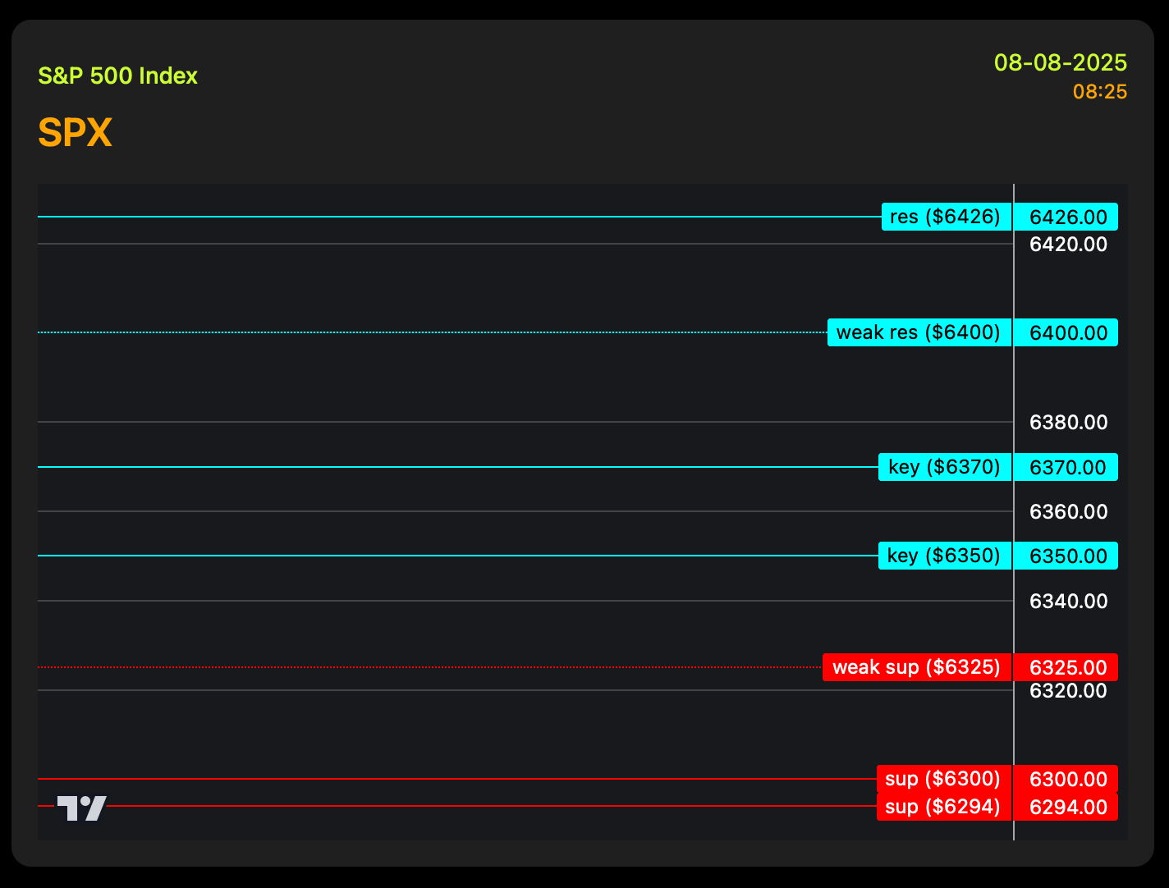Screen dimensions: 1169x888
Task: Click the 08:25 timestamp
Action: tap(1100, 92)
